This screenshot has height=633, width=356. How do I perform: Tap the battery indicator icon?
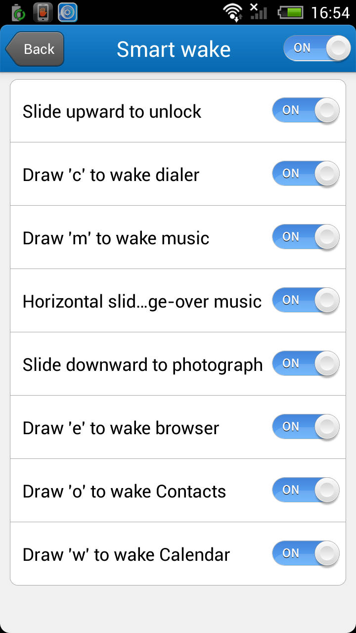point(291,12)
